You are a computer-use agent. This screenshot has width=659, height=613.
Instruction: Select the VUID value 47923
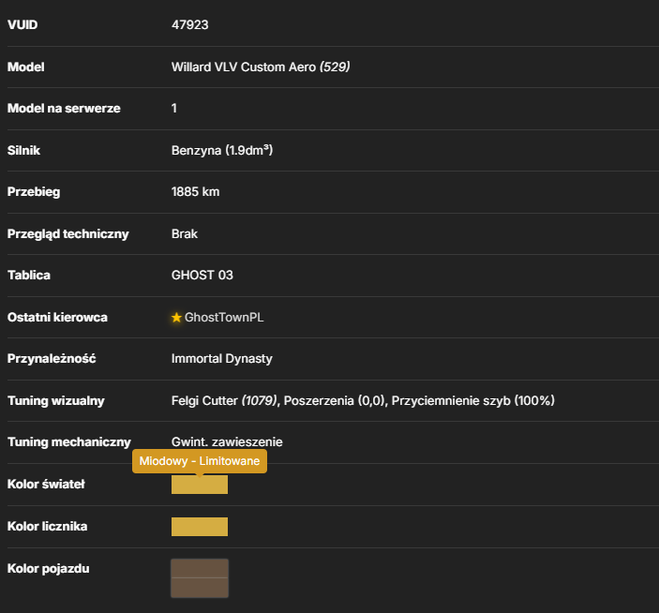click(x=190, y=24)
